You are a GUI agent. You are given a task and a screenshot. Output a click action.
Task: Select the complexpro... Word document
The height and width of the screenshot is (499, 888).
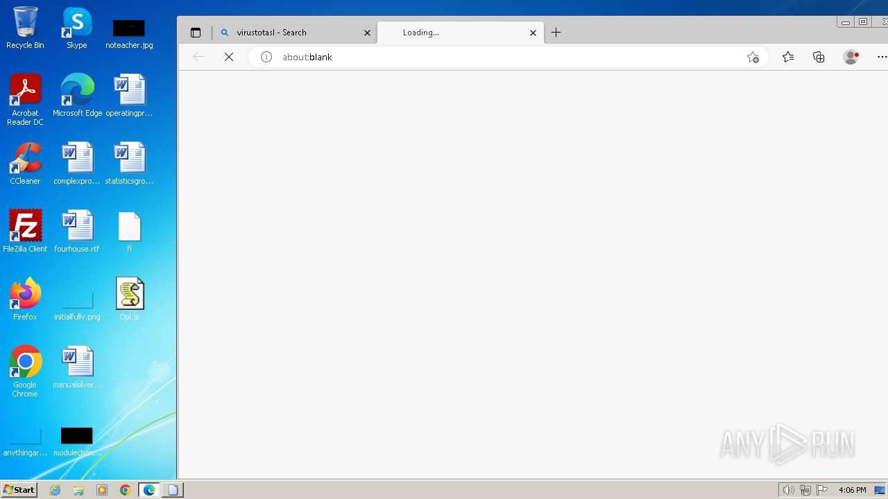(x=77, y=164)
